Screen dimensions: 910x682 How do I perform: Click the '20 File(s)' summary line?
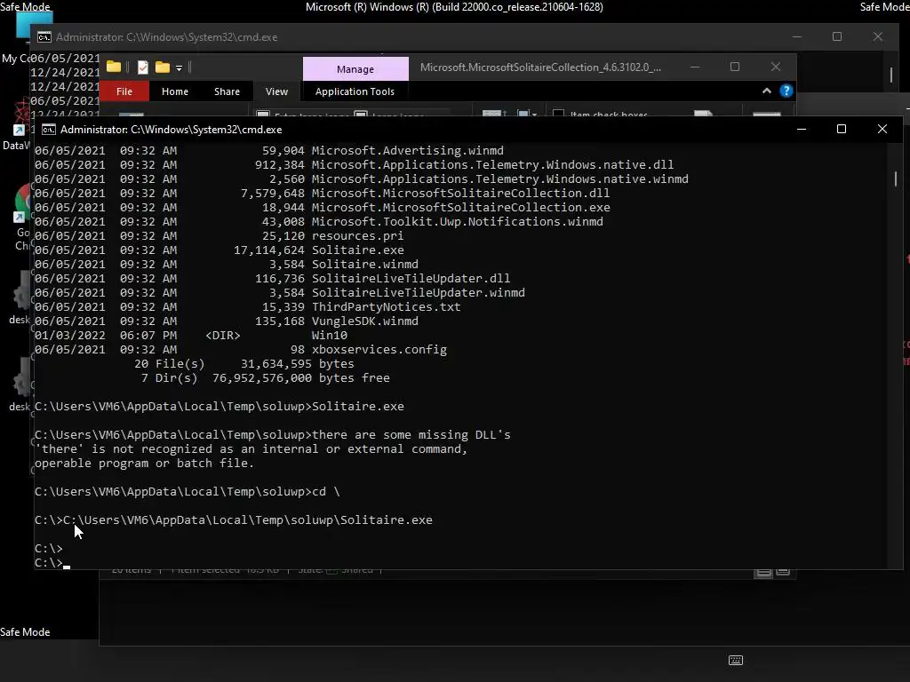244,363
